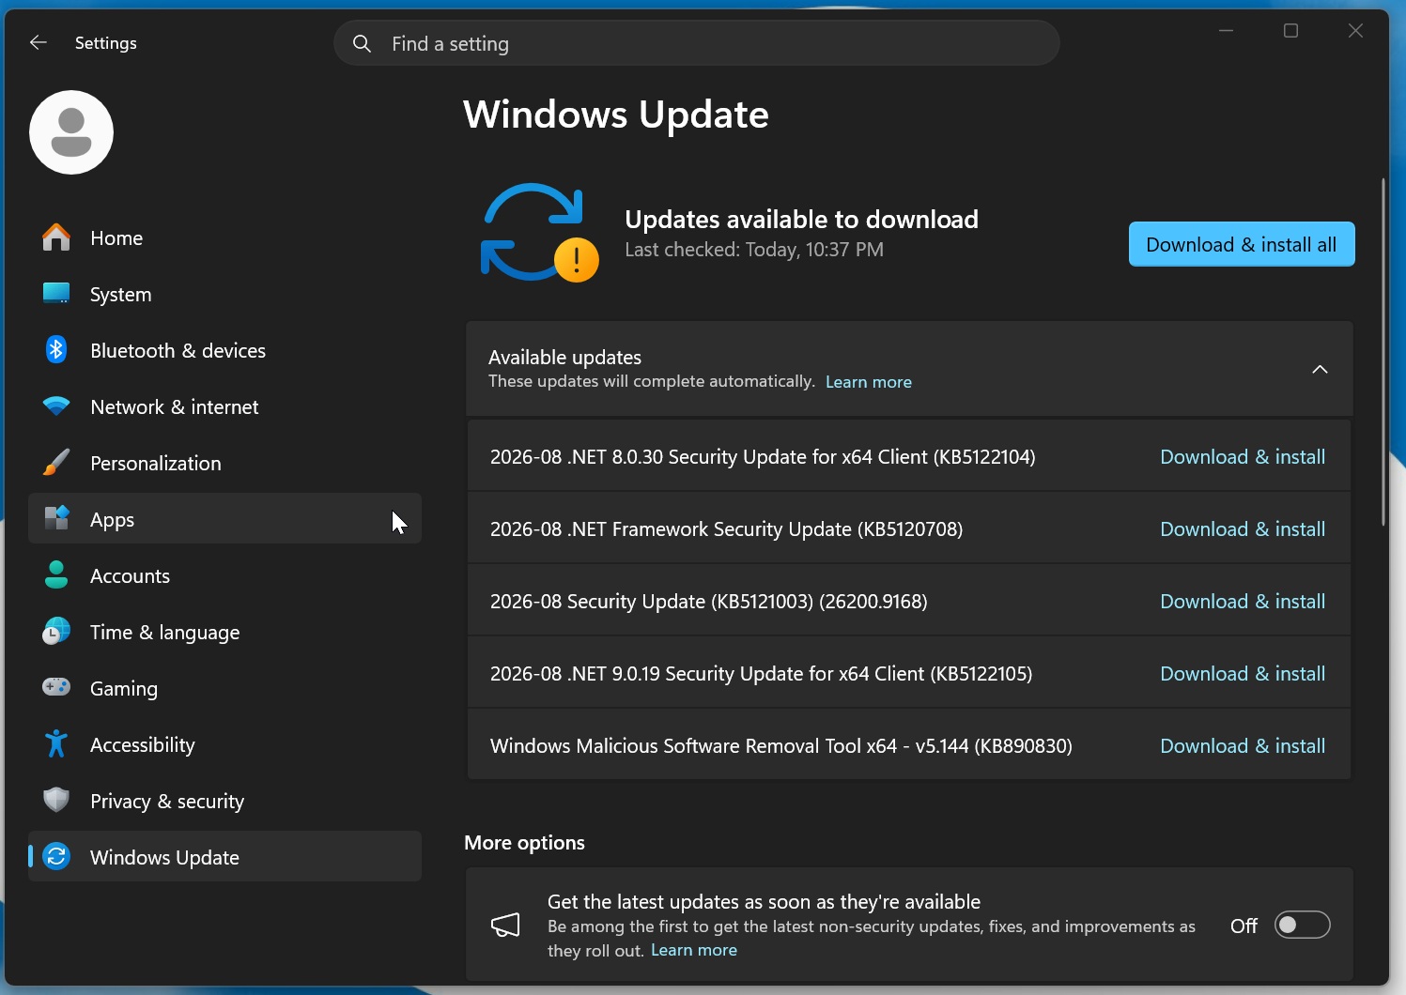
Task: Click '2026-08 .NET 8.0.30 Security Update' text
Action: [763, 457]
